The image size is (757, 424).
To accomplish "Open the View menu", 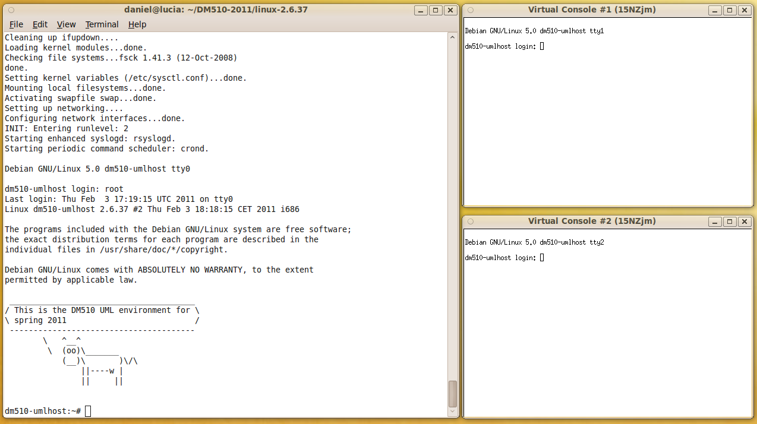I will 66,24.
